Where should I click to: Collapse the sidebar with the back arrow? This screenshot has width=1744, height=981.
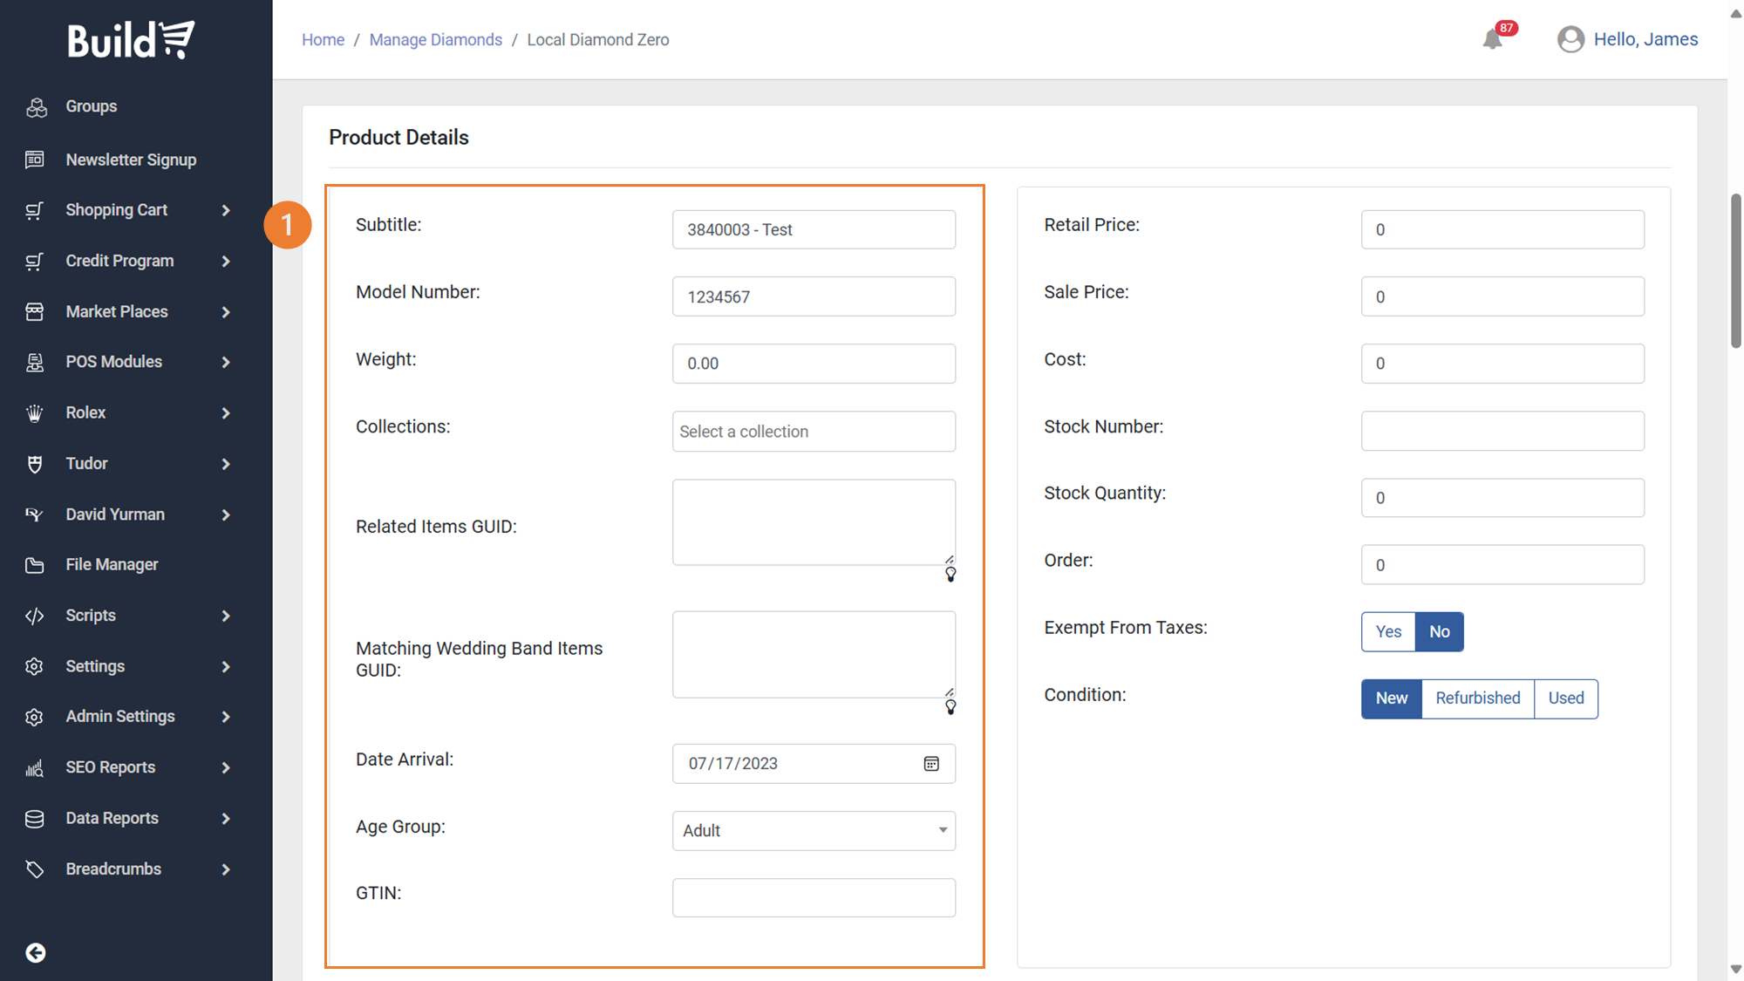pyautogui.click(x=36, y=952)
